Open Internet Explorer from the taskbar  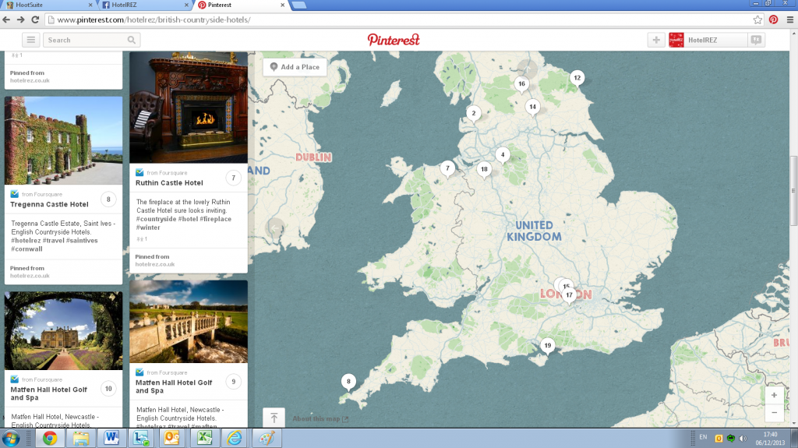click(x=235, y=439)
